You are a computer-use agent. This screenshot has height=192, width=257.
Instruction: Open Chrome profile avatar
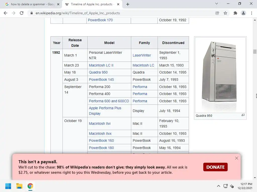click(x=243, y=13)
